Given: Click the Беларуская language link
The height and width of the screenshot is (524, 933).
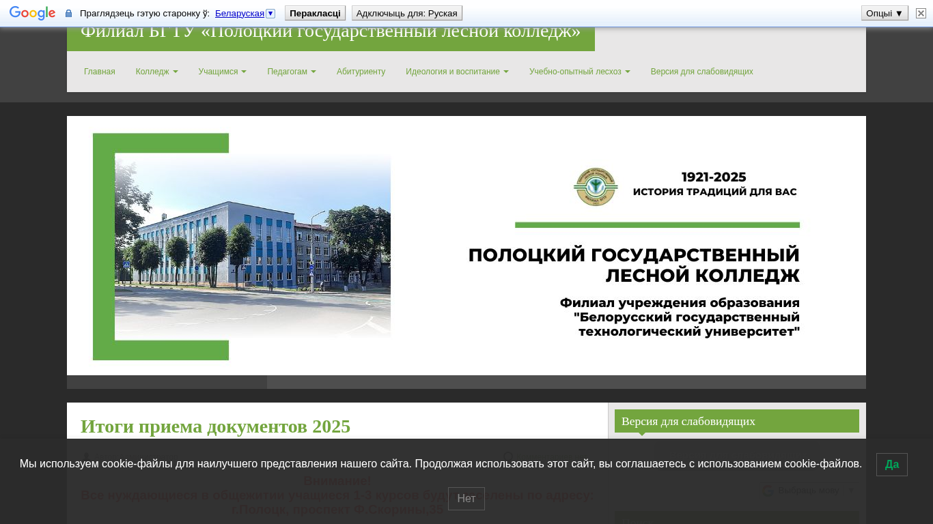Looking at the screenshot, I should (x=239, y=13).
